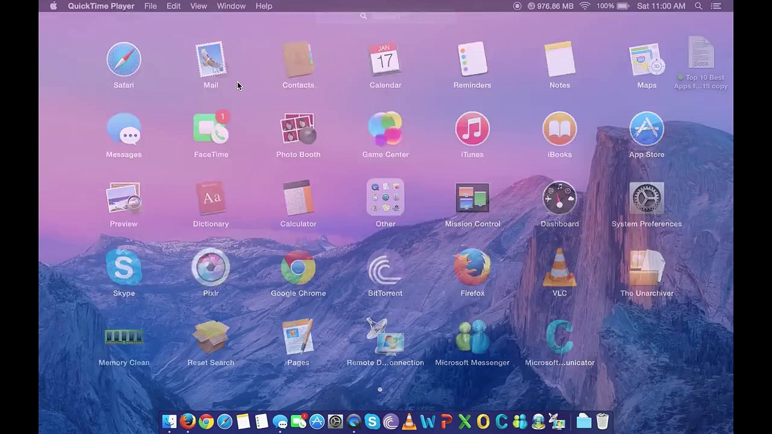Open Game Center
772x434 pixels.
point(385,129)
